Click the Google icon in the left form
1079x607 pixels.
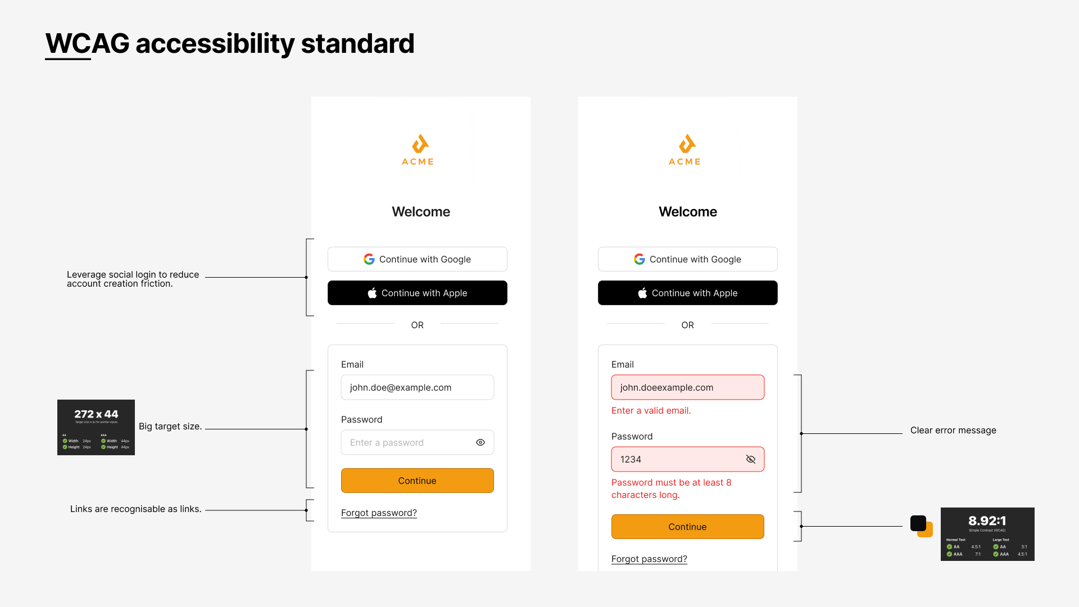pyautogui.click(x=369, y=259)
